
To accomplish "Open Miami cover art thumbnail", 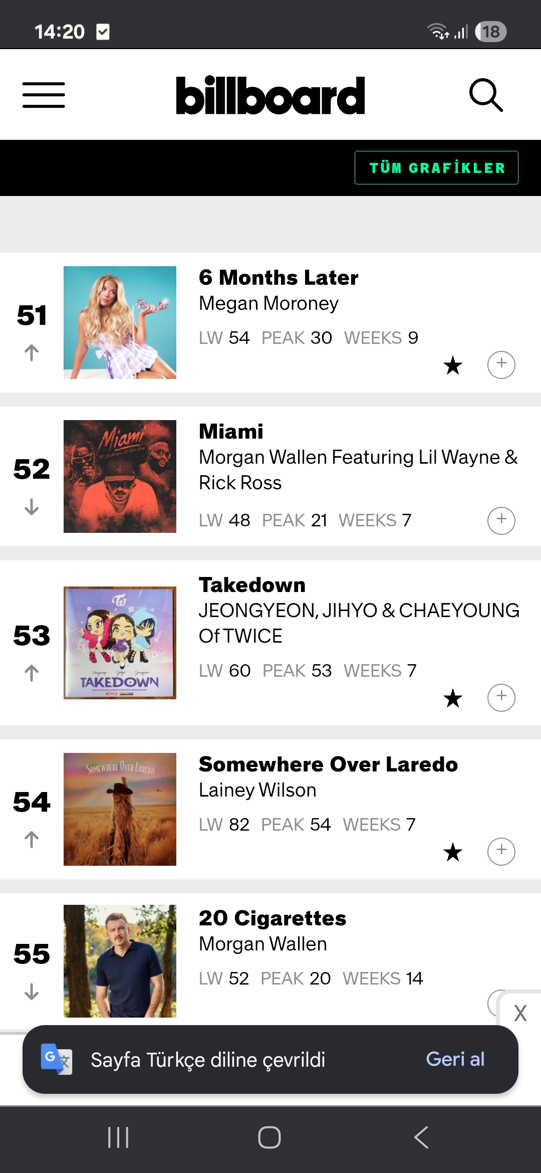I will pos(120,476).
